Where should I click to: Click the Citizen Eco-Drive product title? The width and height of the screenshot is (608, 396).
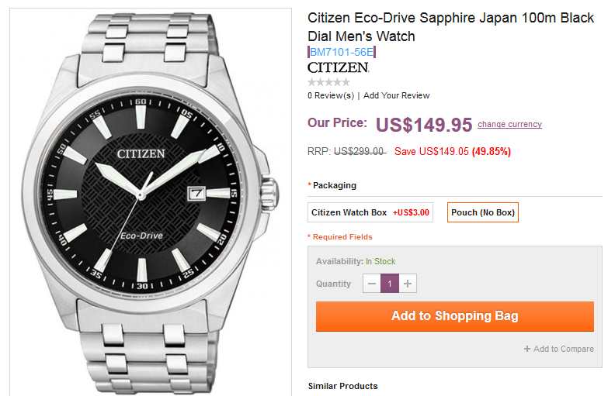point(450,26)
